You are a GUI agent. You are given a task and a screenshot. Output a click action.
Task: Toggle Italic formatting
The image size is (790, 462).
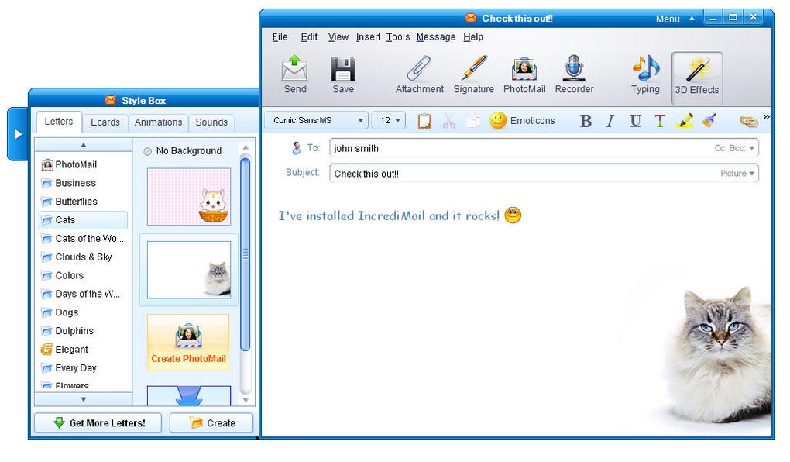[x=610, y=121]
